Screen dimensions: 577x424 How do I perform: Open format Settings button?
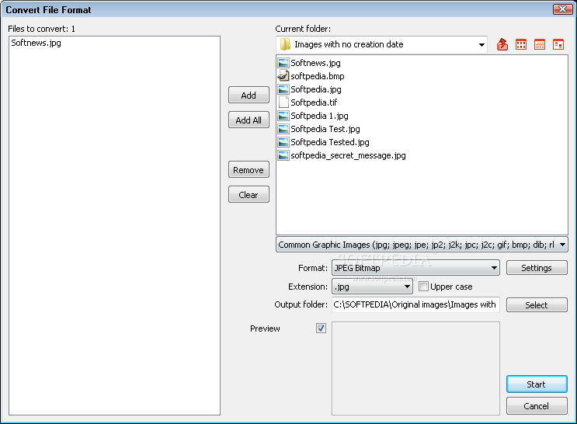tap(537, 268)
